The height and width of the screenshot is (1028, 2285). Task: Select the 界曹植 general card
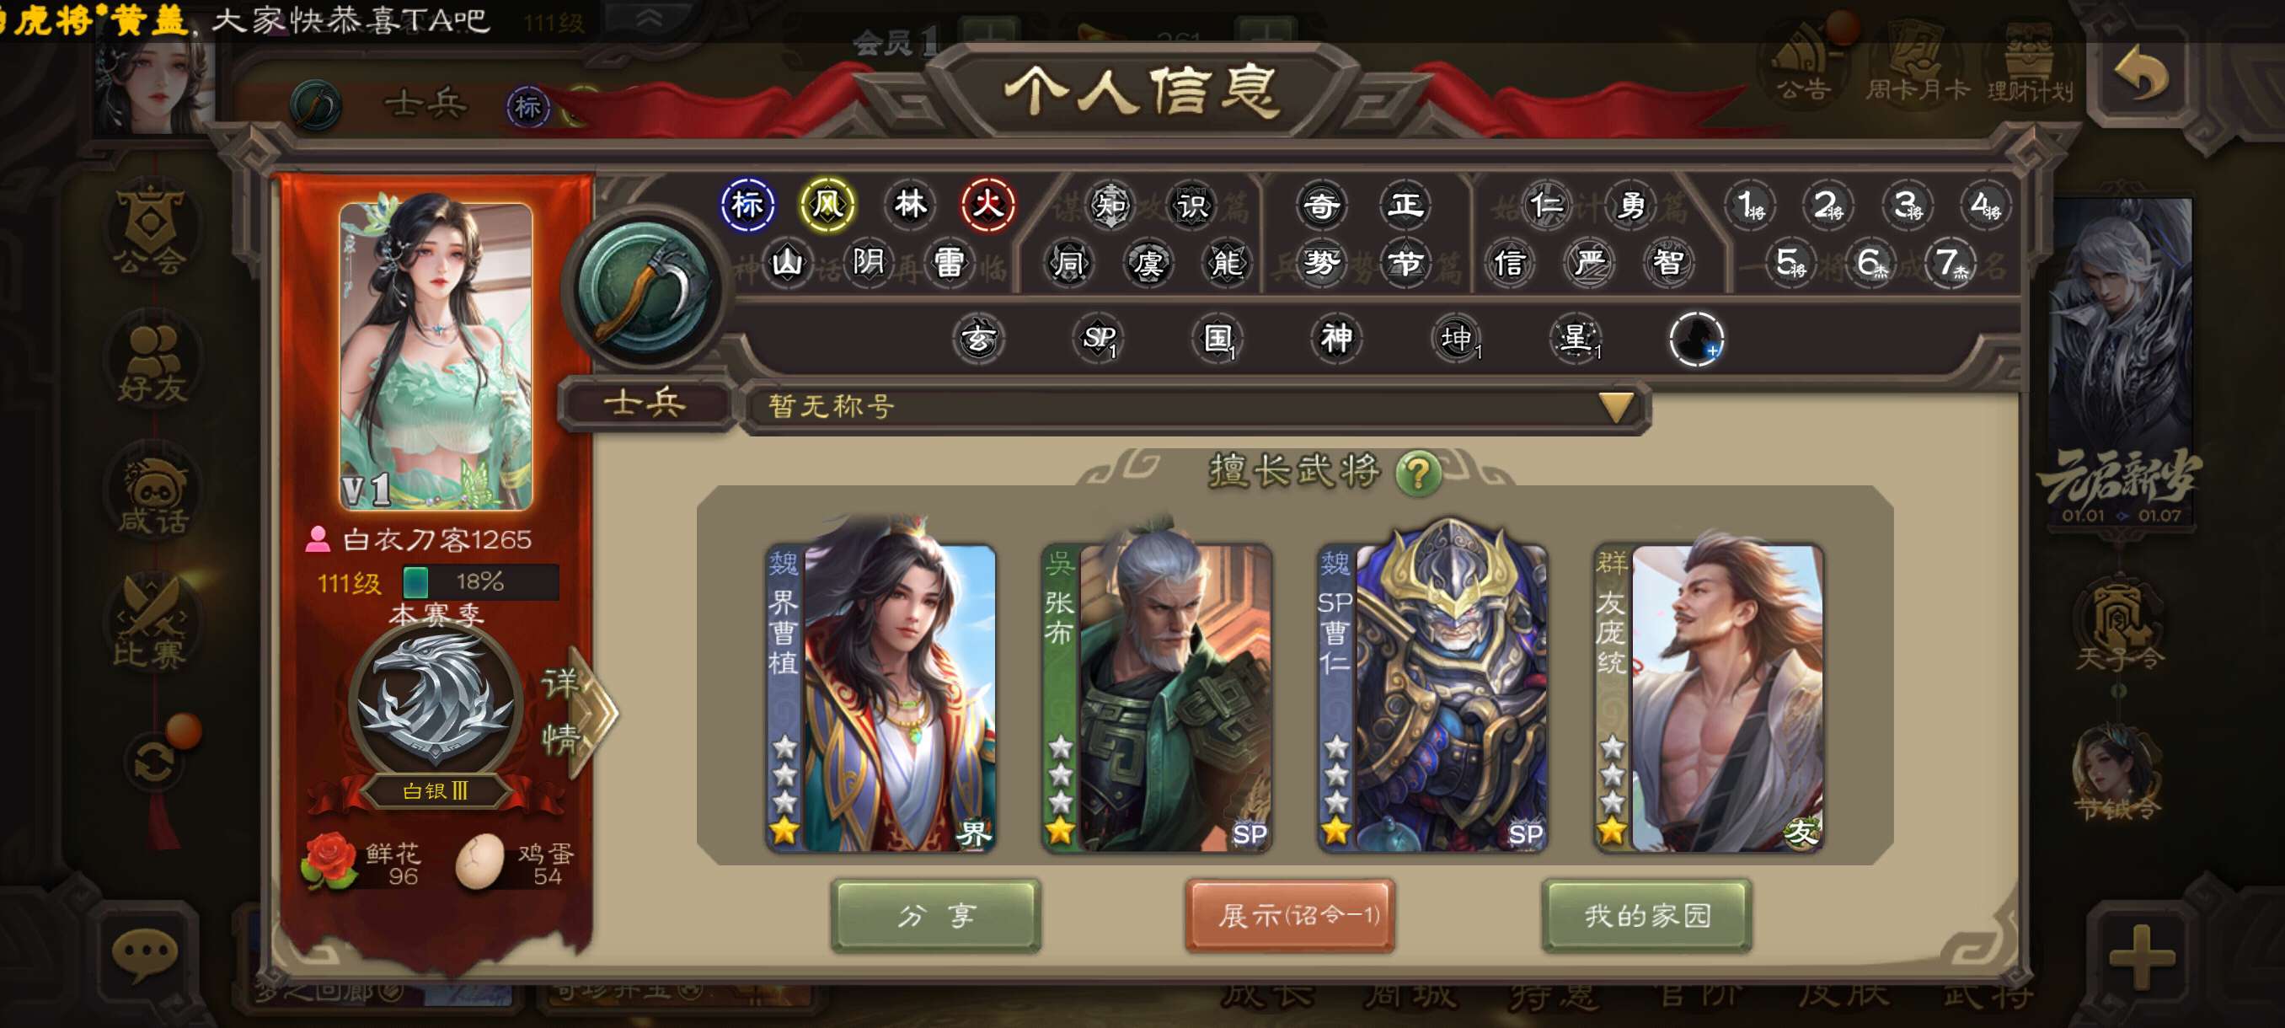coord(880,696)
